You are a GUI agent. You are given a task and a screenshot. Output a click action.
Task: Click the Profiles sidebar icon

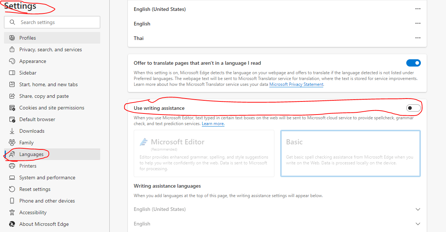12,38
